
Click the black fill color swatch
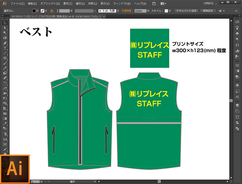coord(34,11)
